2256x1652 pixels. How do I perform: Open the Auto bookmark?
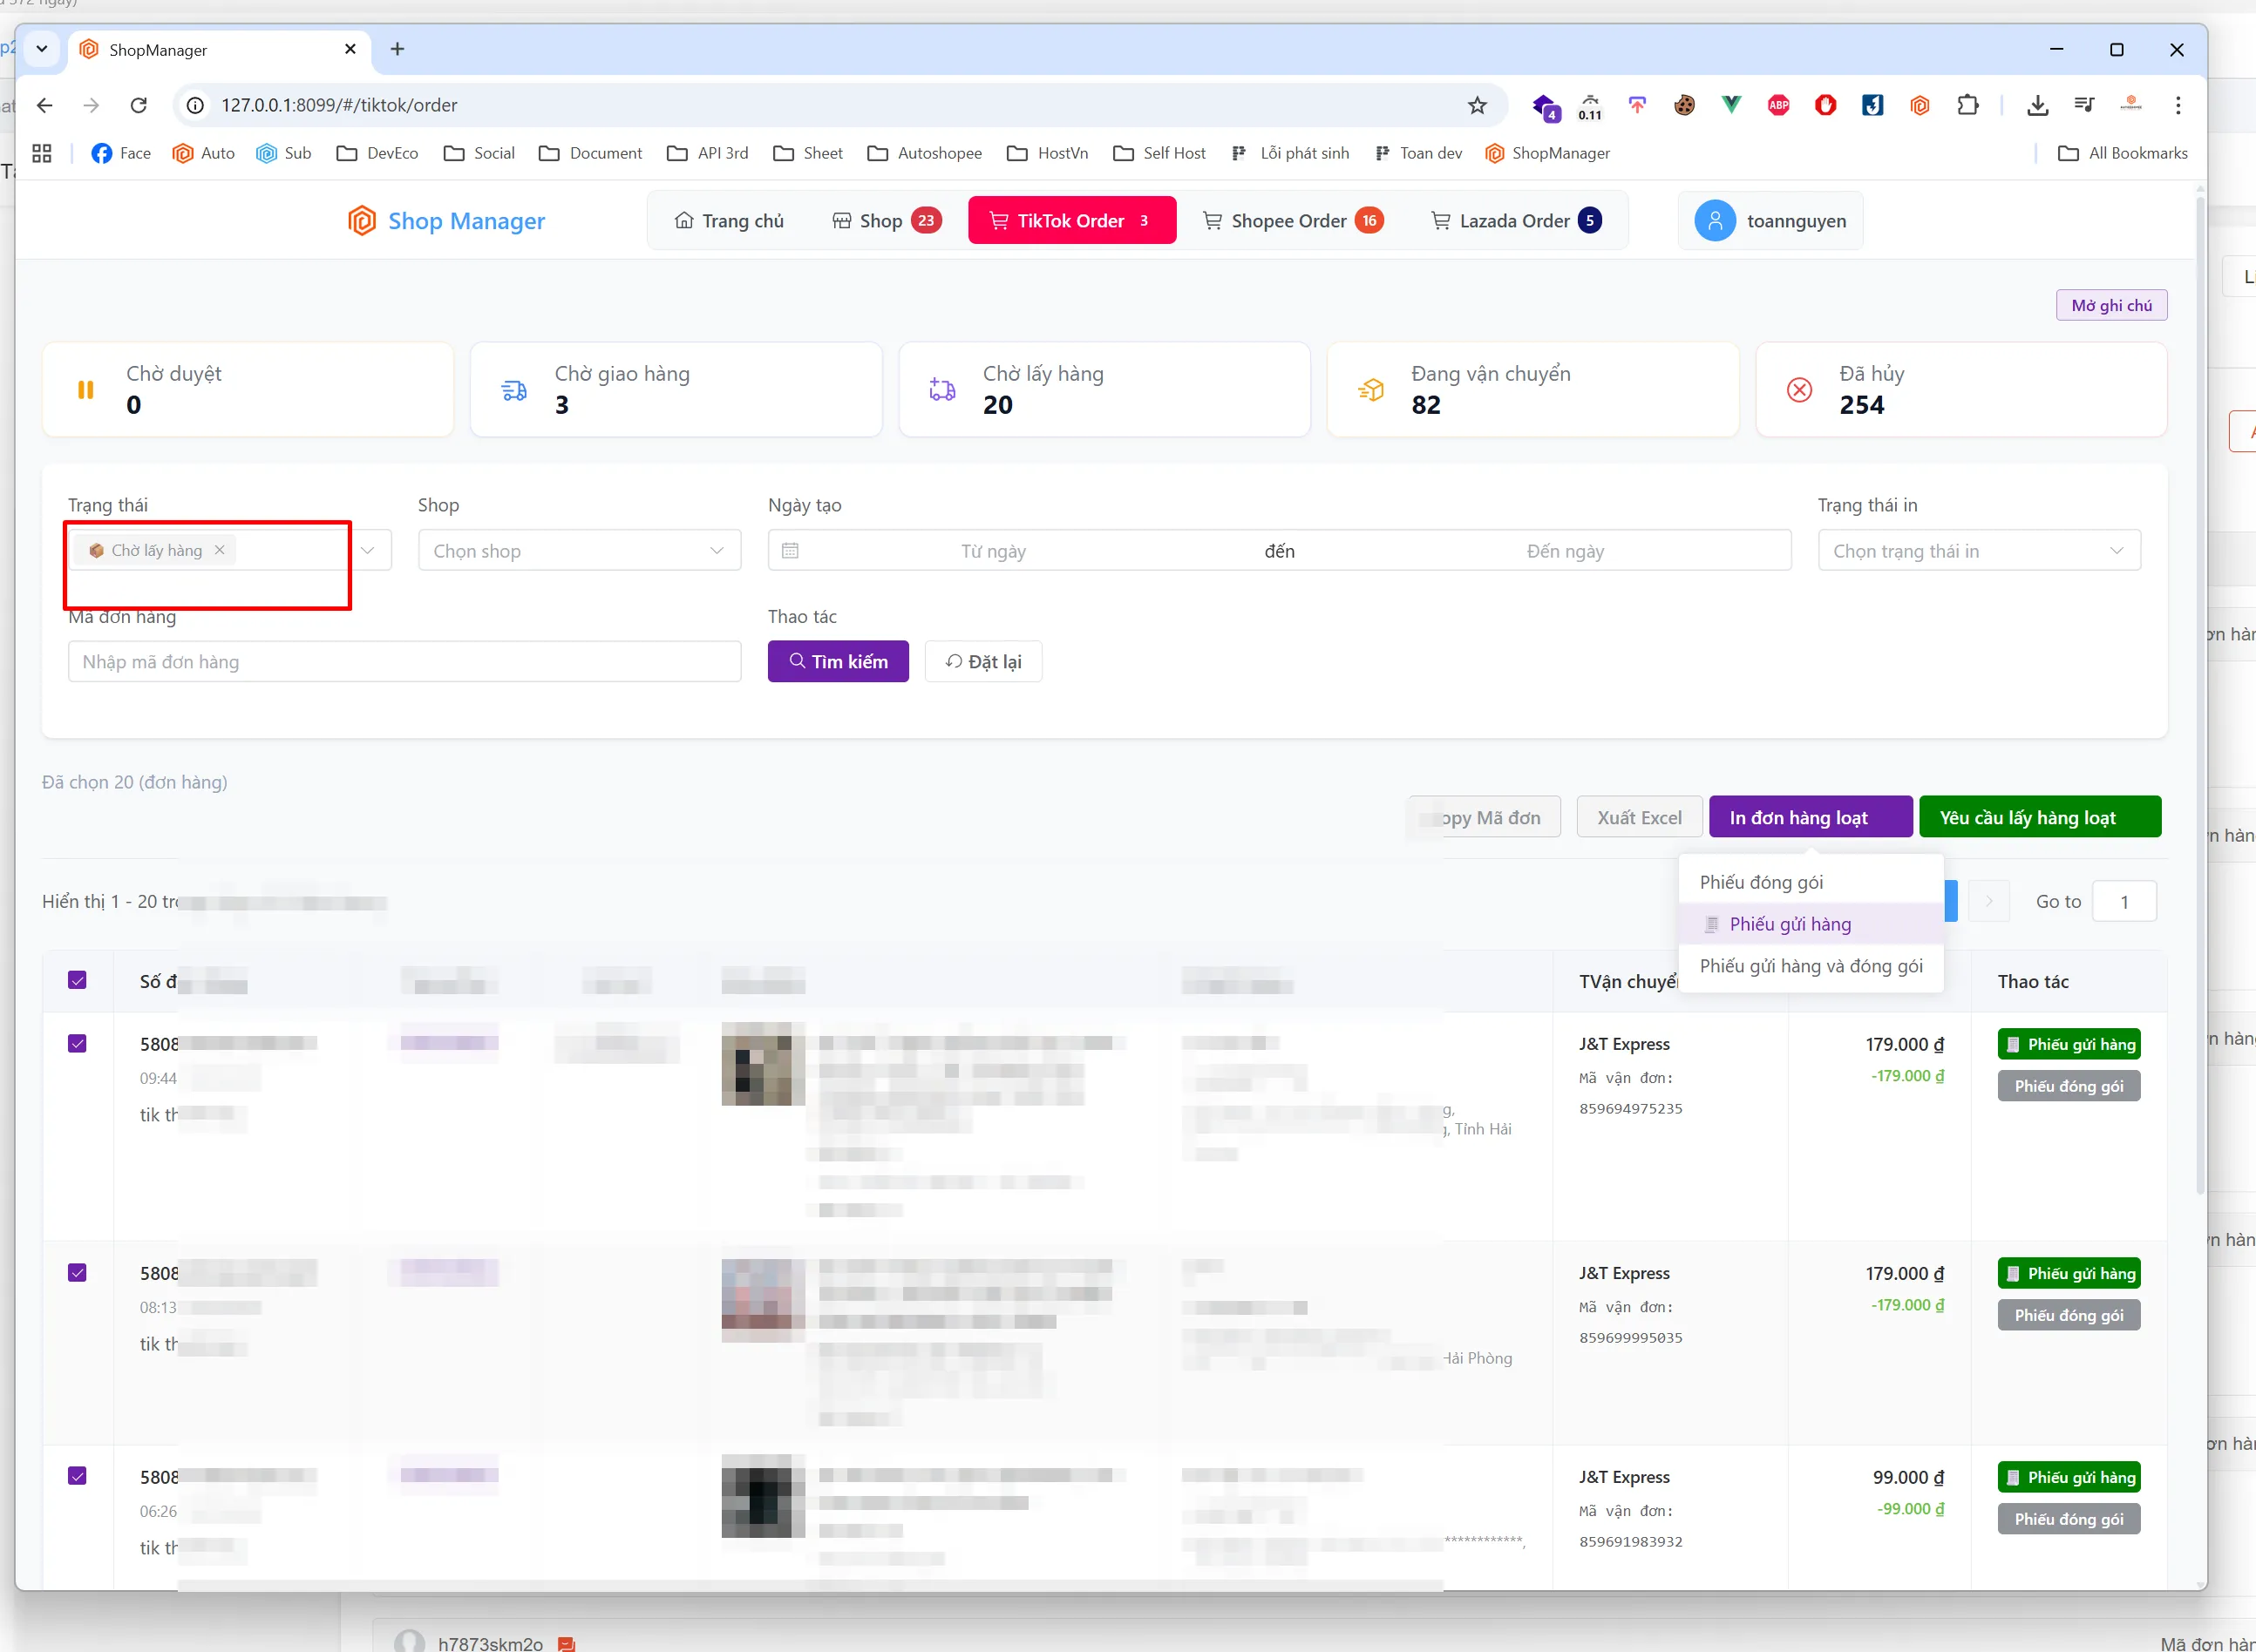[x=203, y=153]
